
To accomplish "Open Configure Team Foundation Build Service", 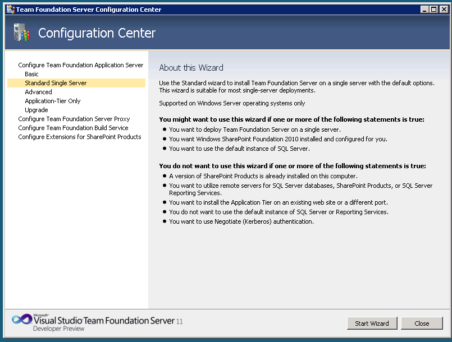I will pyautogui.click(x=73, y=128).
